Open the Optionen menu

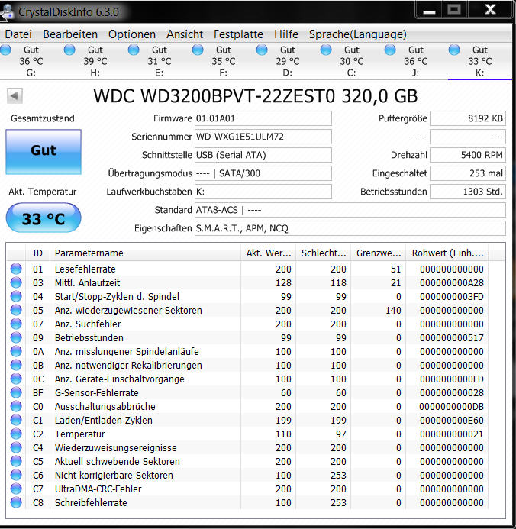132,34
